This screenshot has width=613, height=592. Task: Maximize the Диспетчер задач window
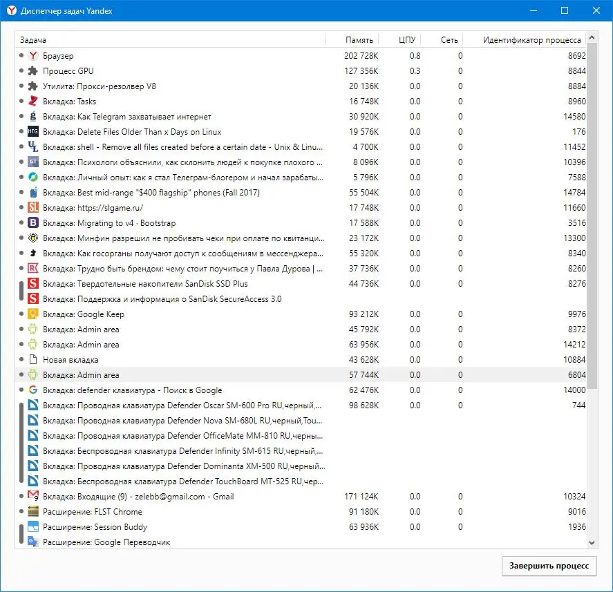point(565,10)
